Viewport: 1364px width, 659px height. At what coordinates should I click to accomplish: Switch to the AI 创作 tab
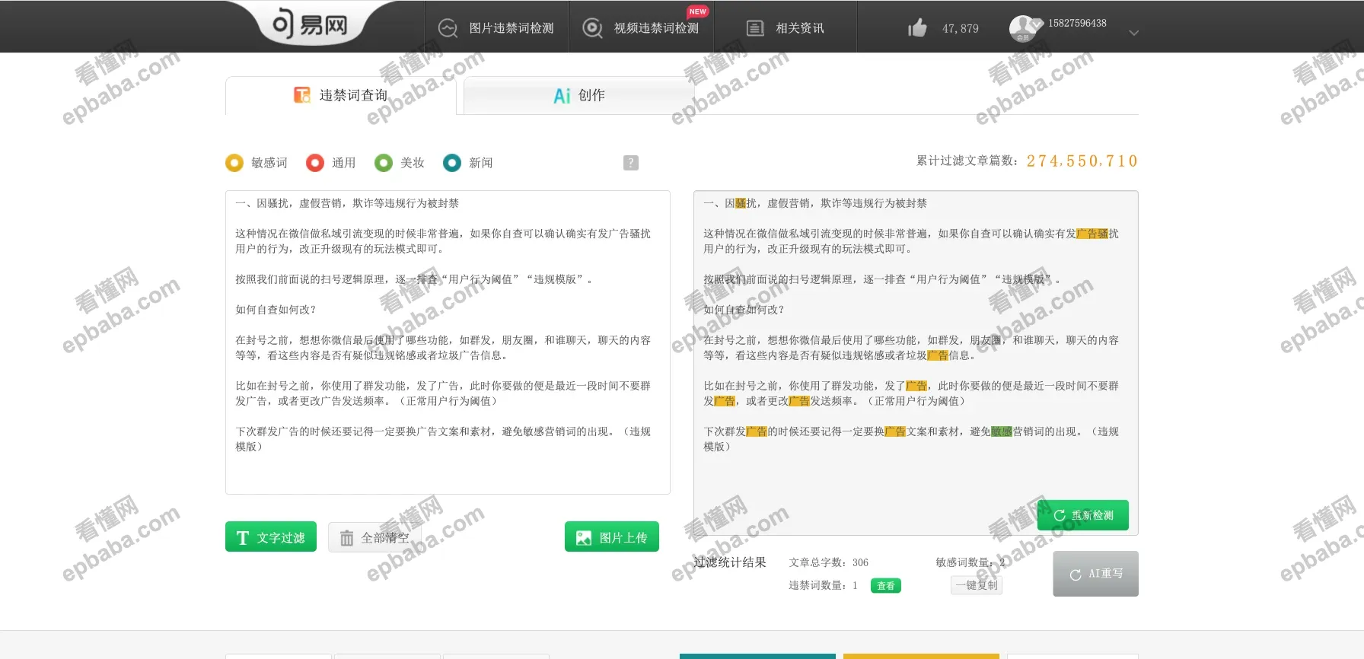coord(578,95)
